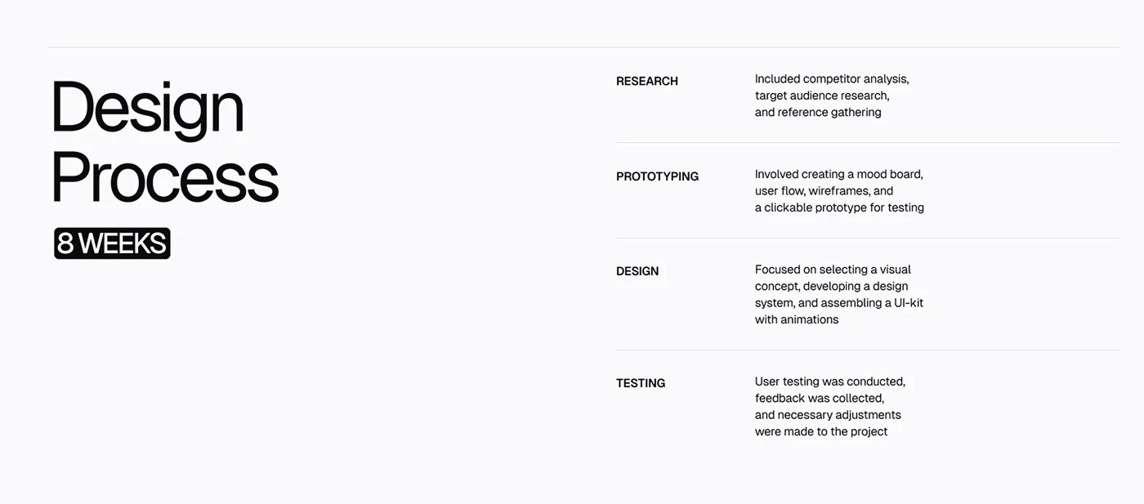
Task: Open the PROTOTYPING section label
Action: [x=657, y=176]
